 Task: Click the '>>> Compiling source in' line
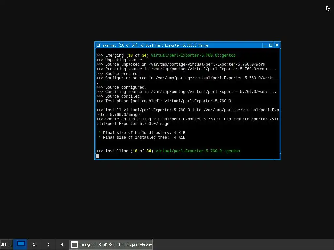(186, 92)
